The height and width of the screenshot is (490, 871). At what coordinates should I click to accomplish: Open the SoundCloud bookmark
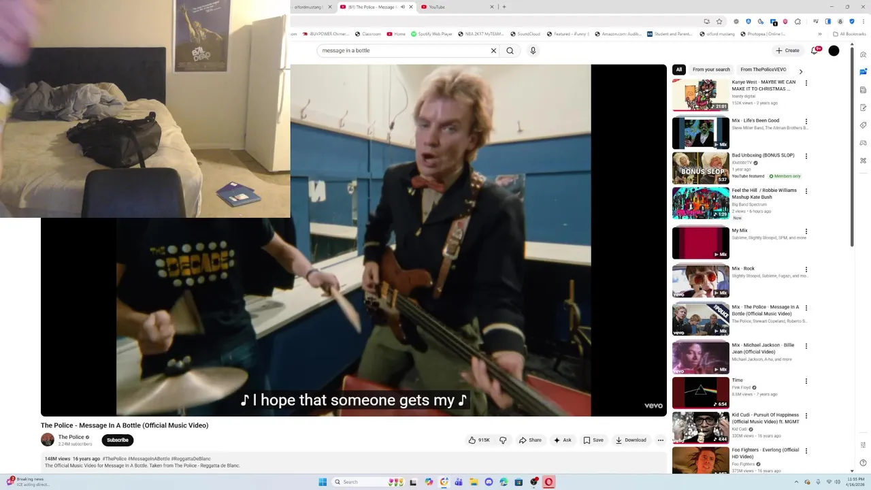point(525,34)
